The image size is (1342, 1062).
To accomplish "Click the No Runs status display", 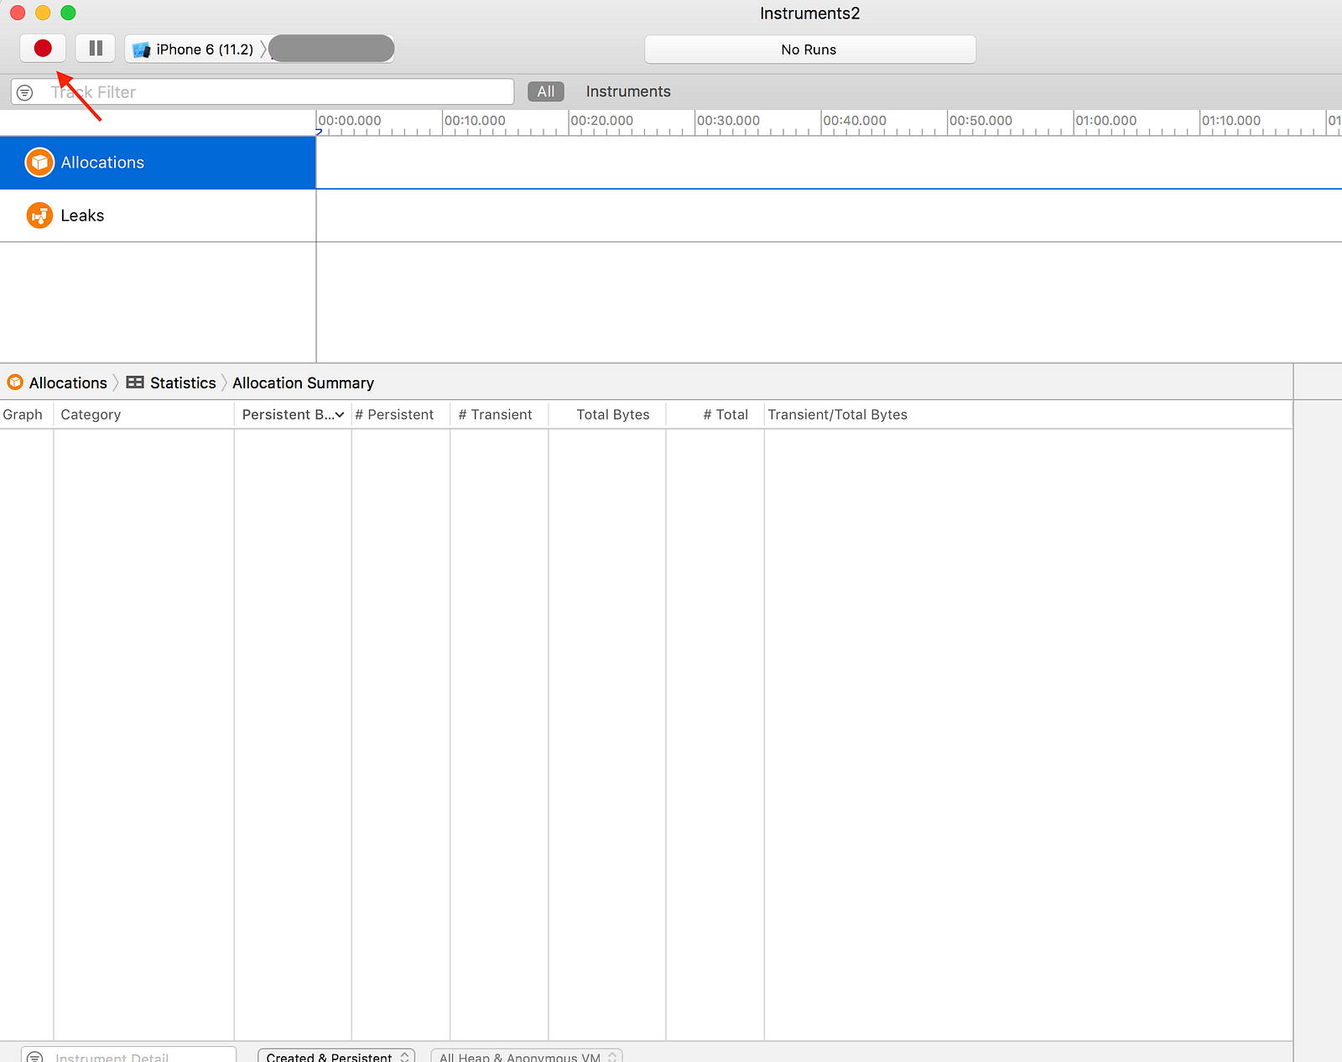I will point(809,49).
